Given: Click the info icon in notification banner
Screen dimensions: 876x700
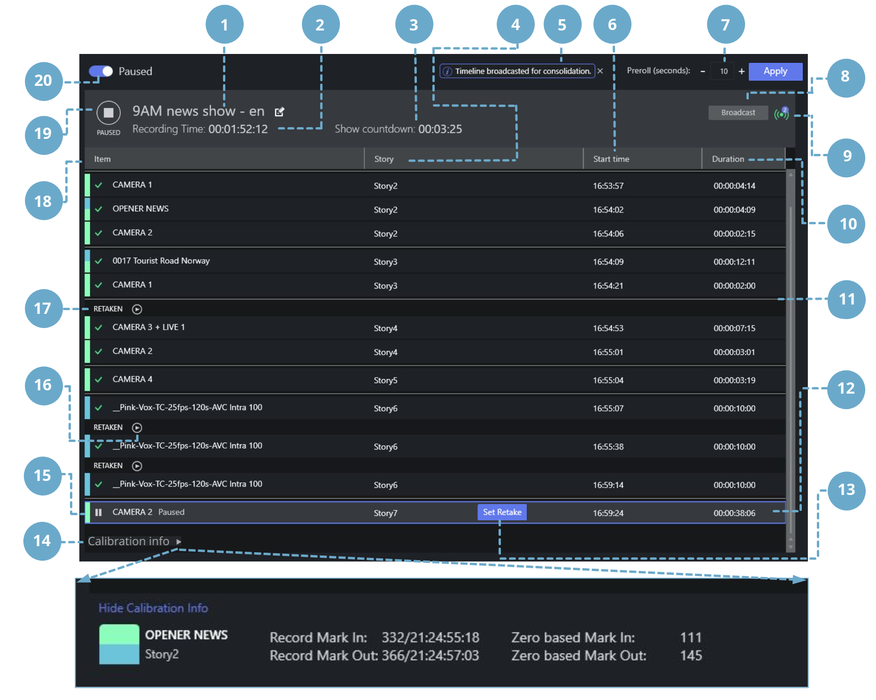Looking at the screenshot, I should click(x=447, y=71).
